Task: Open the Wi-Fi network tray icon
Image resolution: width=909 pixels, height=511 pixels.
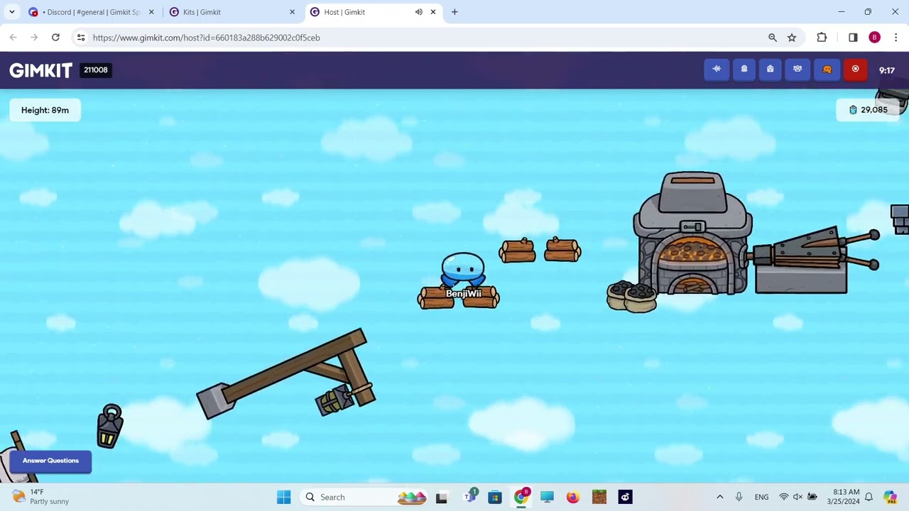Action: click(784, 497)
